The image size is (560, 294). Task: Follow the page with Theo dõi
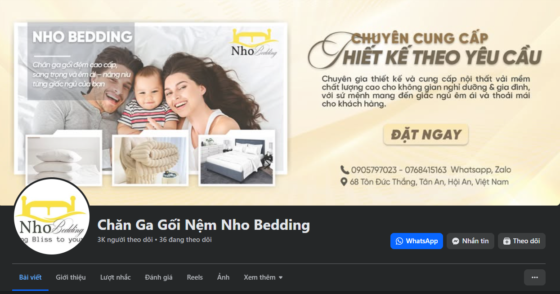point(522,241)
